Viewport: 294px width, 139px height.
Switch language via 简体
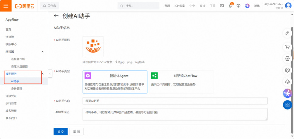click(x=257, y=6)
